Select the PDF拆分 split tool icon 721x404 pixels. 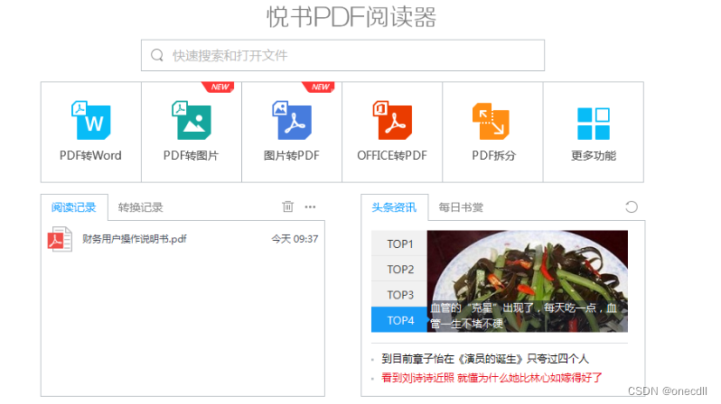(x=492, y=121)
